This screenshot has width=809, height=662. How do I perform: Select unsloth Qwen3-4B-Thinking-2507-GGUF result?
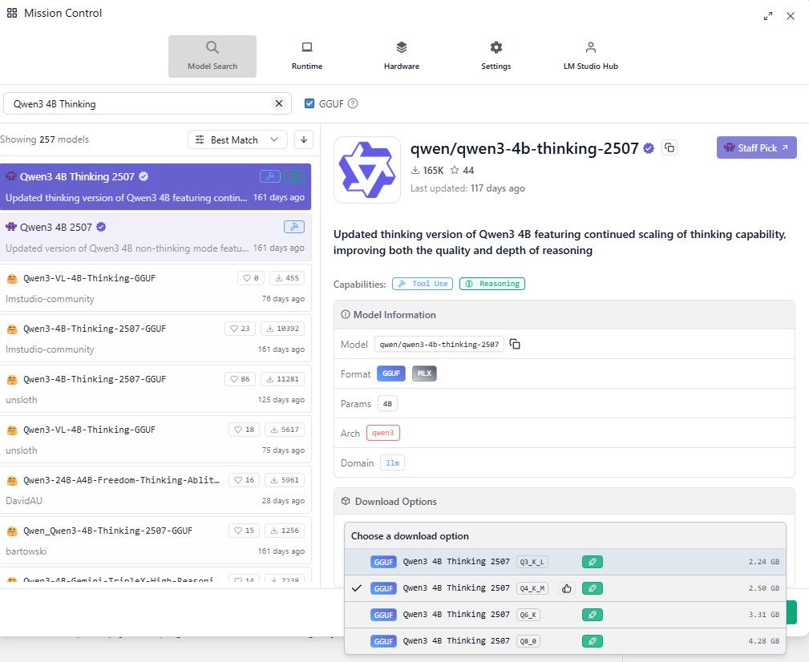156,389
